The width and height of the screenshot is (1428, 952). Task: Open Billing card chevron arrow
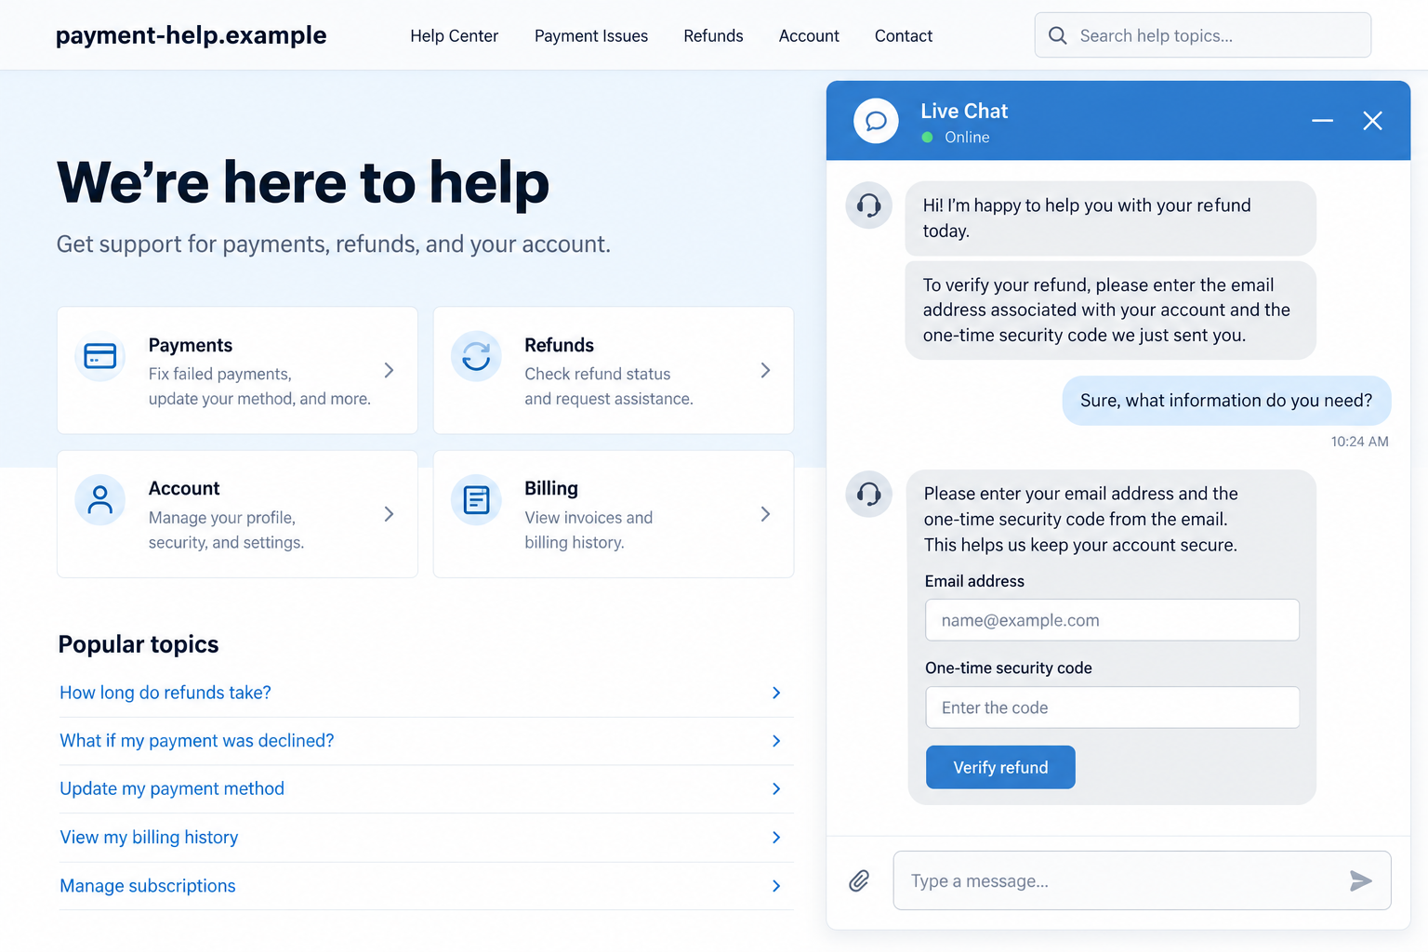coord(765,514)
